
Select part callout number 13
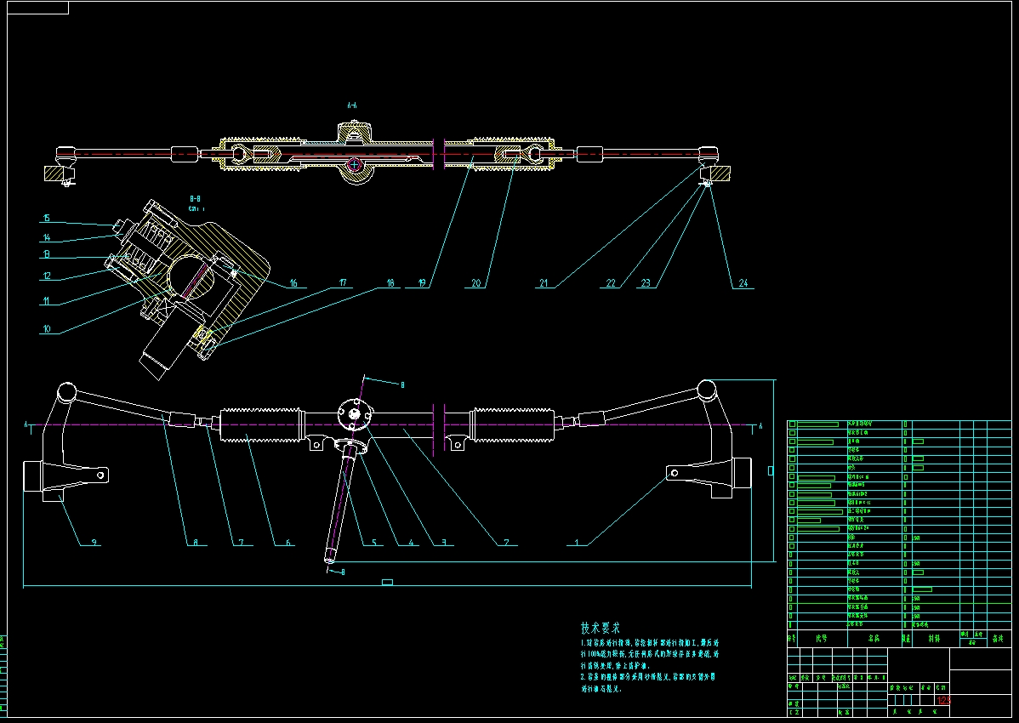[x=47, y=254]
